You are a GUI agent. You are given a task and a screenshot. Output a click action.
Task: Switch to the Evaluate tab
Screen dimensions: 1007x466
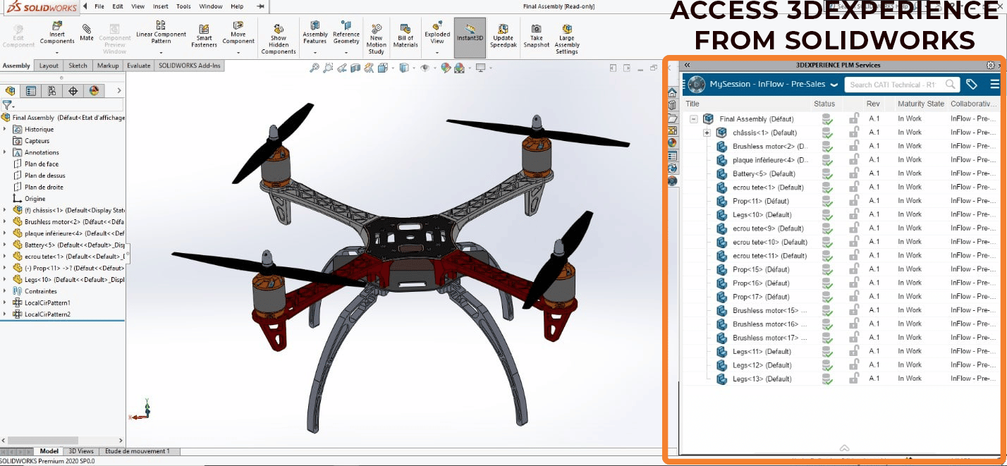pyautogui.click(x=138, y=65)
